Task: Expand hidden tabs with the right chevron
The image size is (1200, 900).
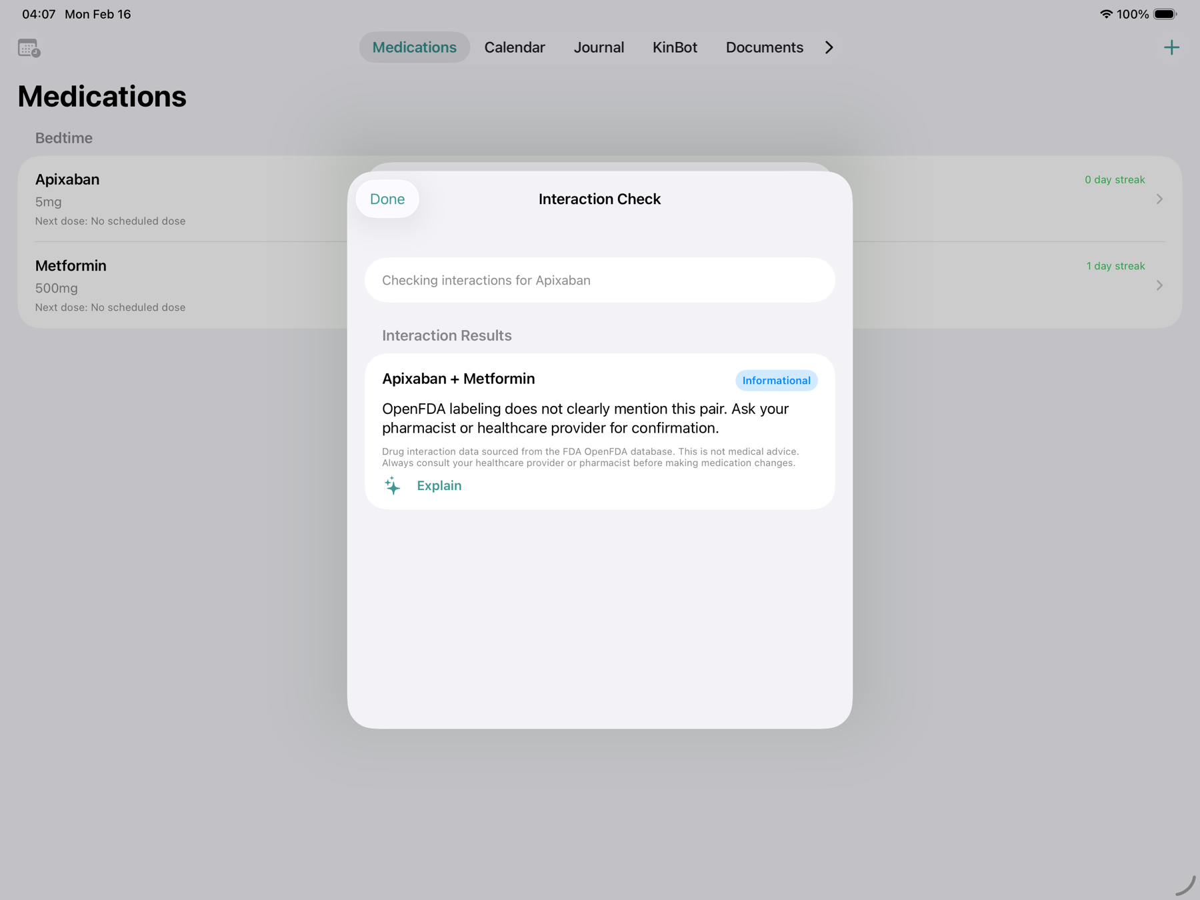Action: coord(828,47)
